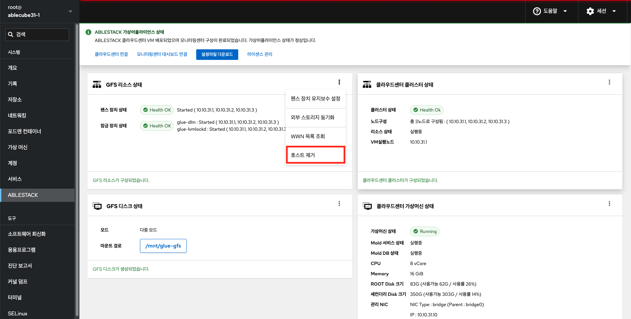631x319 pixels.
Task: Click the 세션 gear icon
Action: (x=590, y=11)
